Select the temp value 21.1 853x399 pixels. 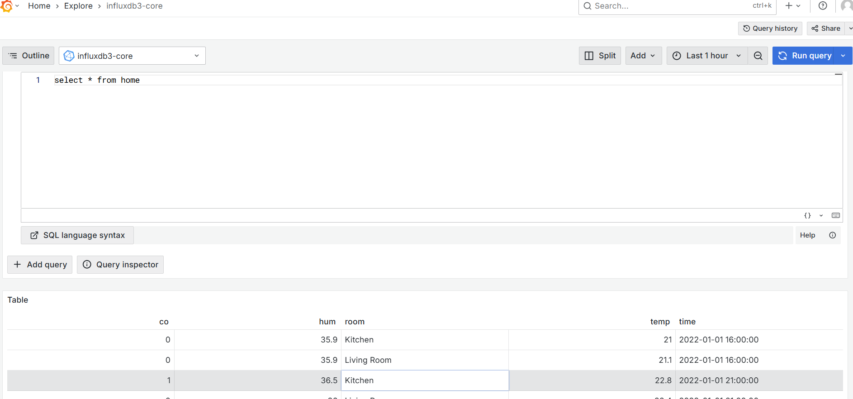pyautogui.click(x=592, y=360)
